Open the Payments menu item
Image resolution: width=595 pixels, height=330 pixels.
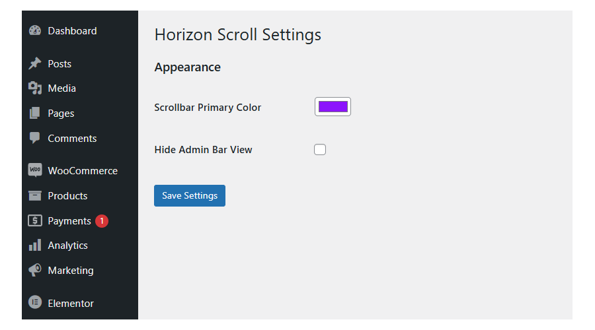pyautogui.click(x=69, y=221)
